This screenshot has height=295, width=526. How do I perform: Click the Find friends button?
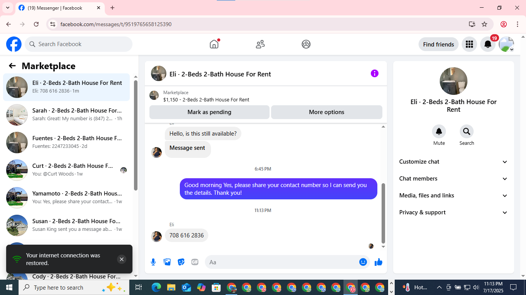click(x=439, y=44)
